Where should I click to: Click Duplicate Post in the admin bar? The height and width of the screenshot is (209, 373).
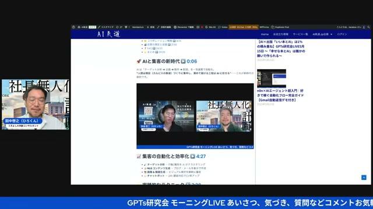tap(280, 27)
